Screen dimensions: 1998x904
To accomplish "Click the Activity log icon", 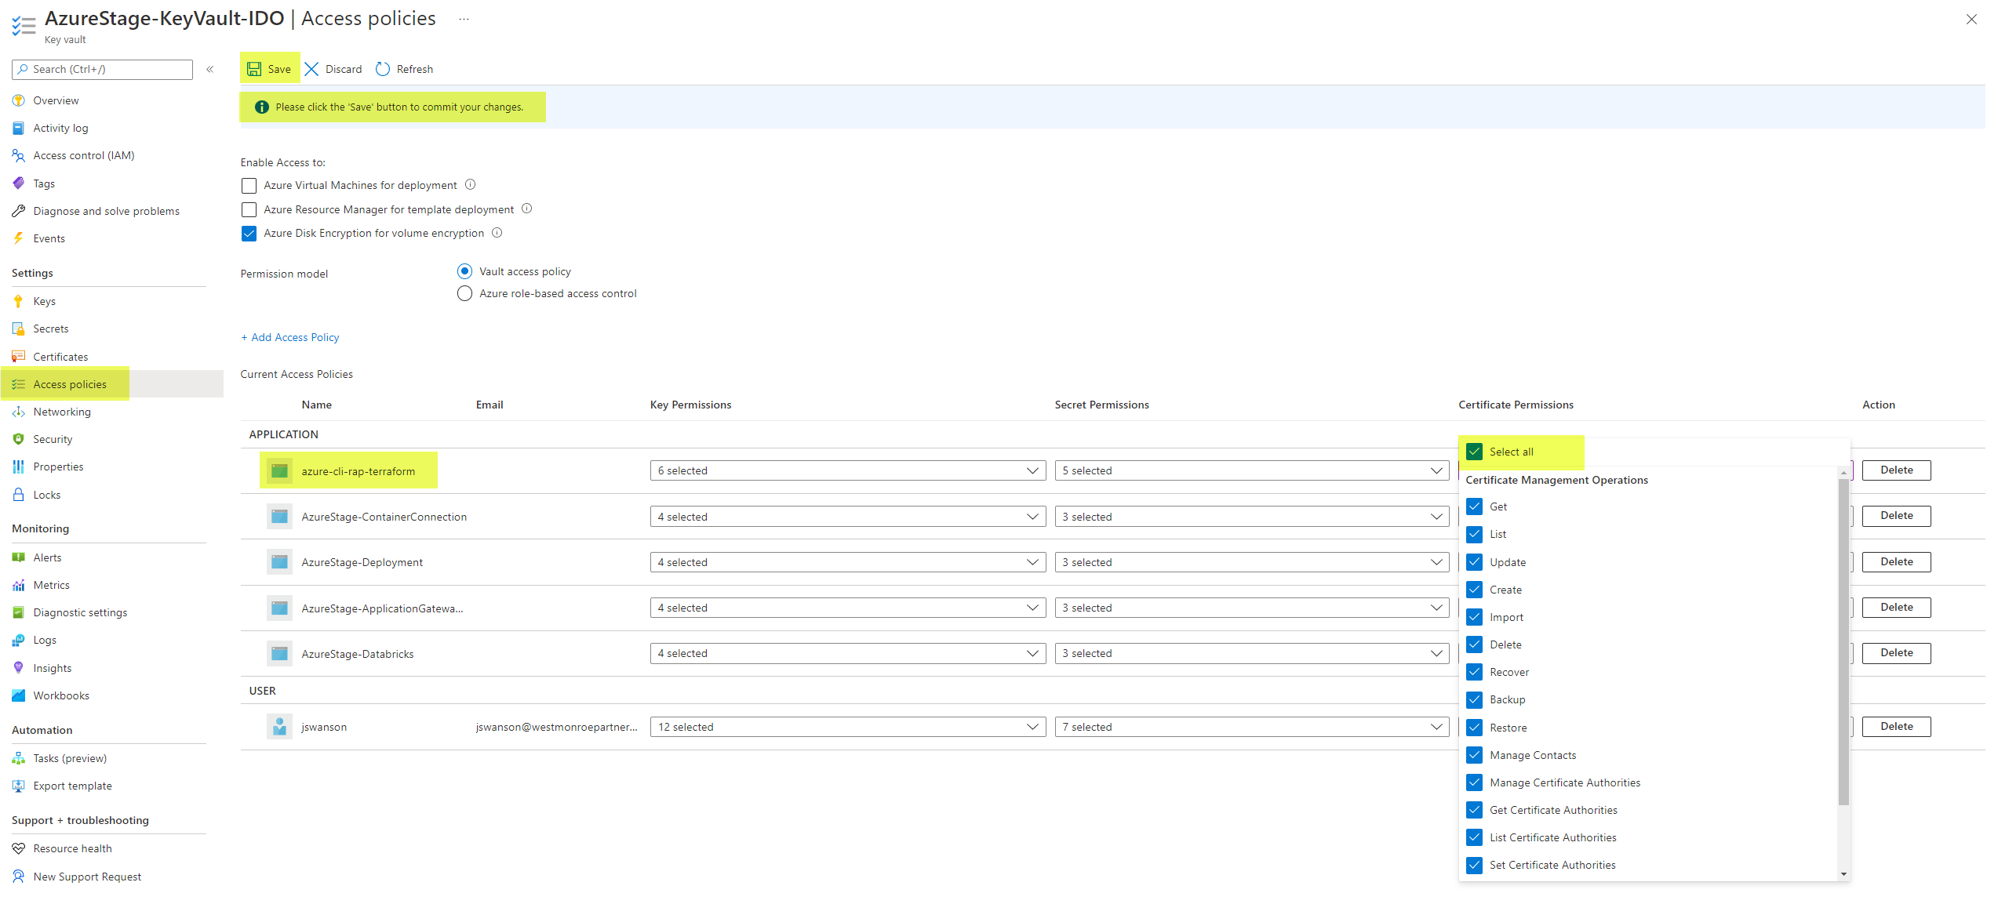I will [x=19, y=128].
